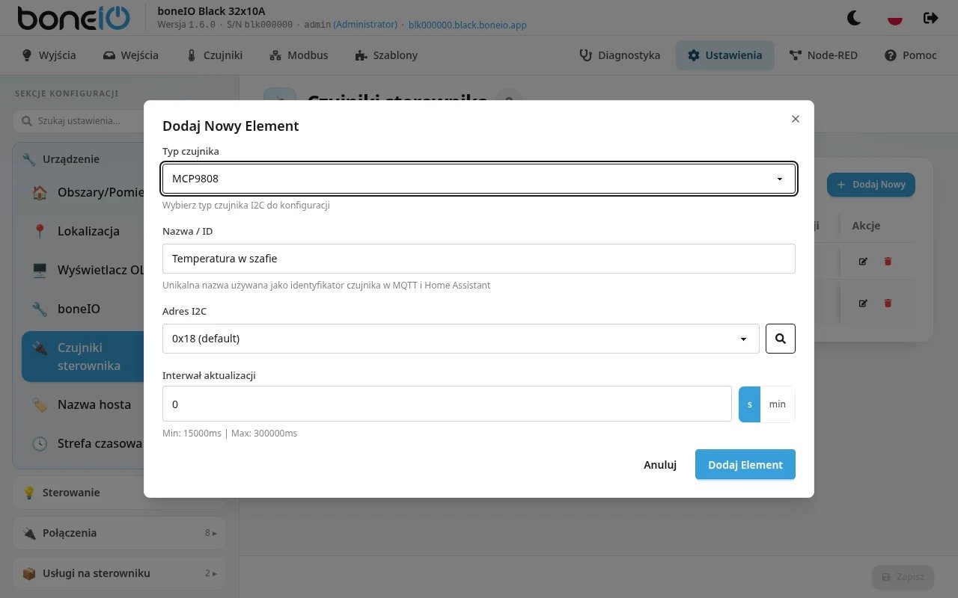Close the Dodaj Nowy Element dialog

tap(796, 119)
